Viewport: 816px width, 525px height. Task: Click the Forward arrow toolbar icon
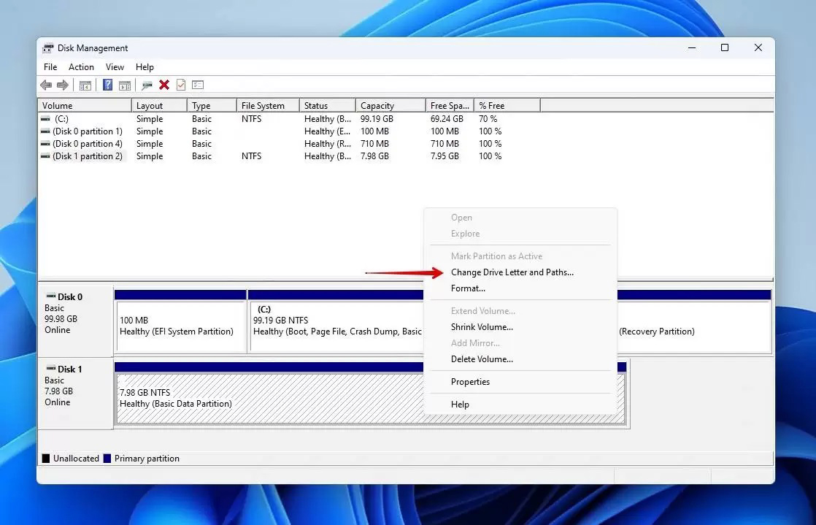(x=63, y=85)
